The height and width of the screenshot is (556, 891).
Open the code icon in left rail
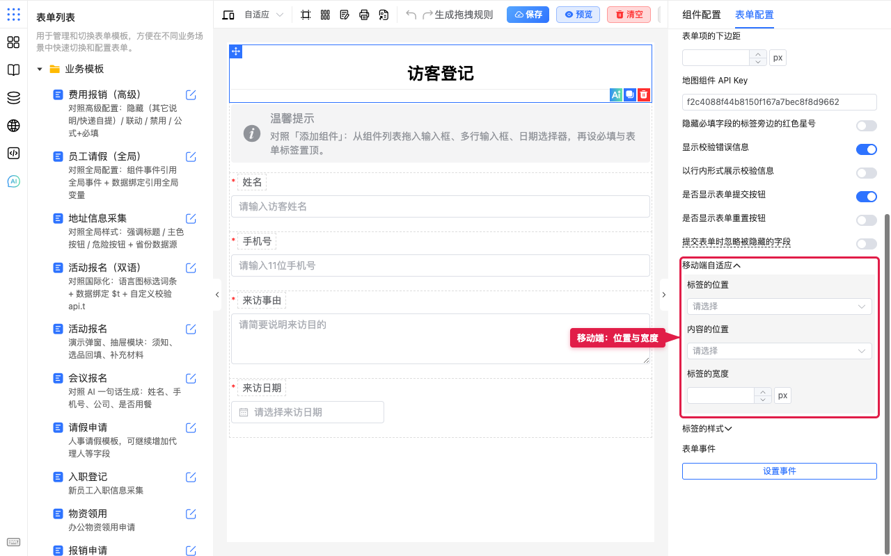click(x=13, y=154)
